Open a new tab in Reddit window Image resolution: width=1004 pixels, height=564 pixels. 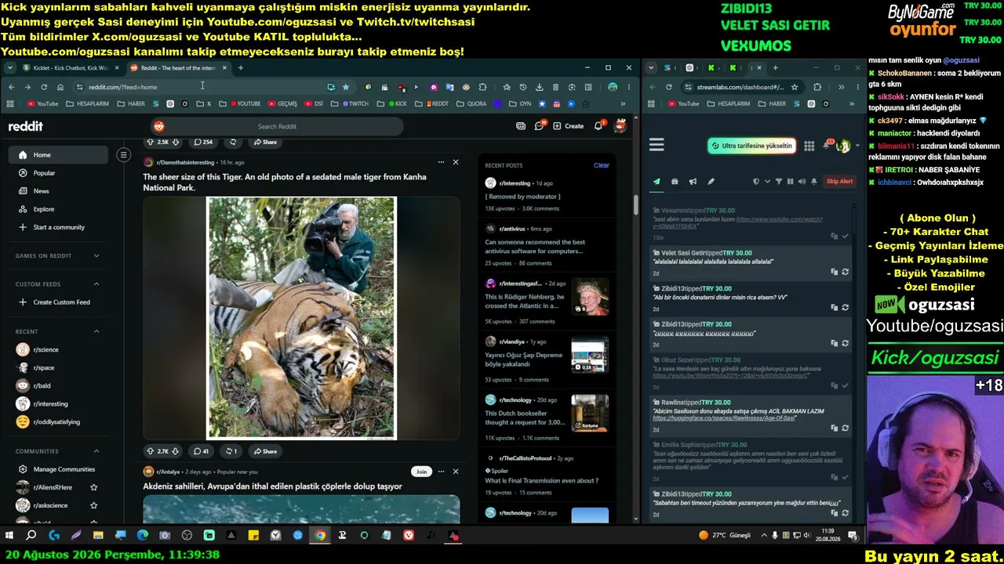click(241, 68)
